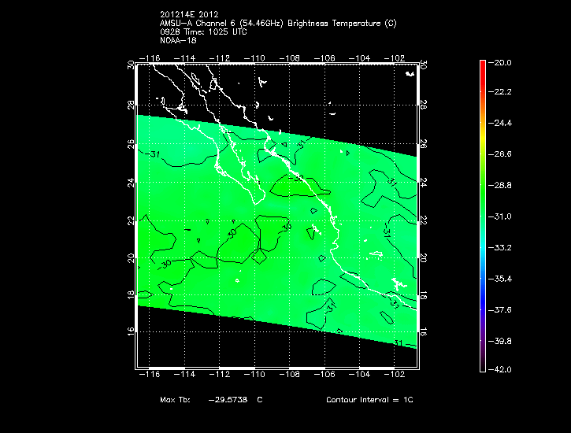Click the left latitude label 24
The image size is (571, 433).
coord(131,183)
